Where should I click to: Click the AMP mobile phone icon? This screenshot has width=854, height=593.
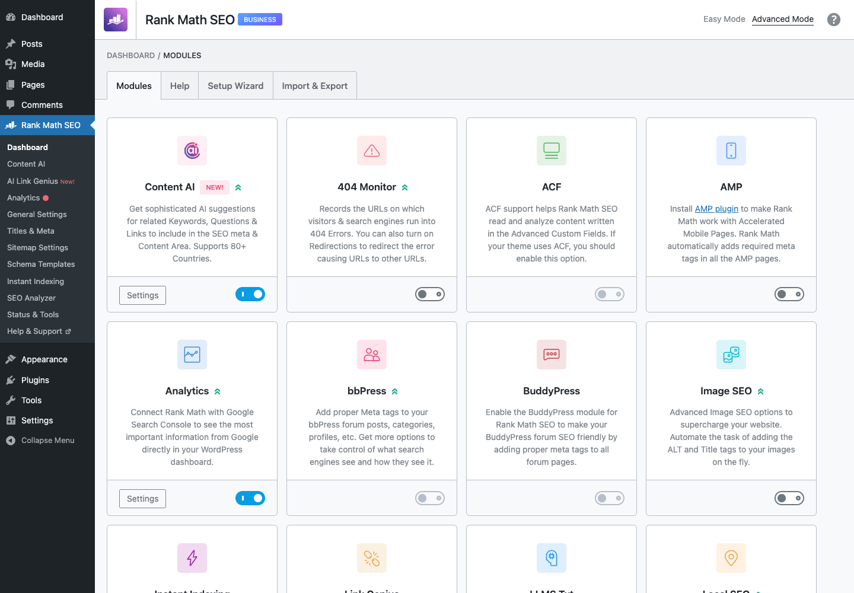click(x=731, y=151)
